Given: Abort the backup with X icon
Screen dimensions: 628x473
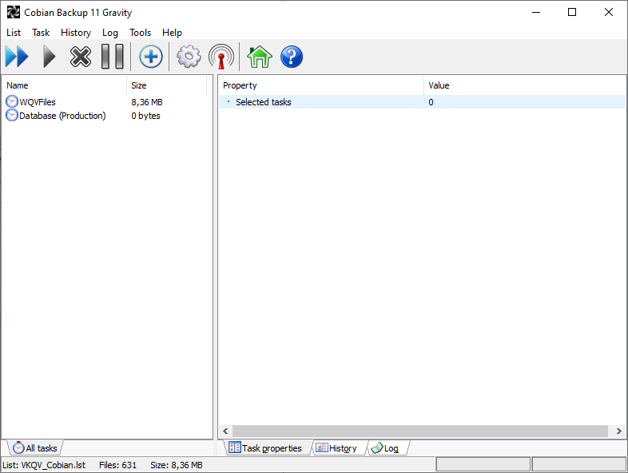Looking at the screenshot, I should (81, 57).
